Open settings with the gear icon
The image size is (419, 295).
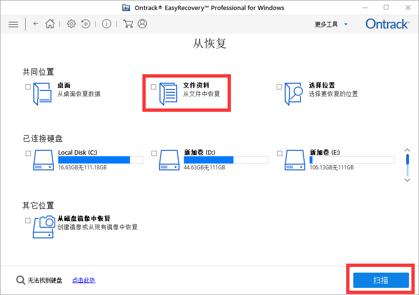point(71,24)
